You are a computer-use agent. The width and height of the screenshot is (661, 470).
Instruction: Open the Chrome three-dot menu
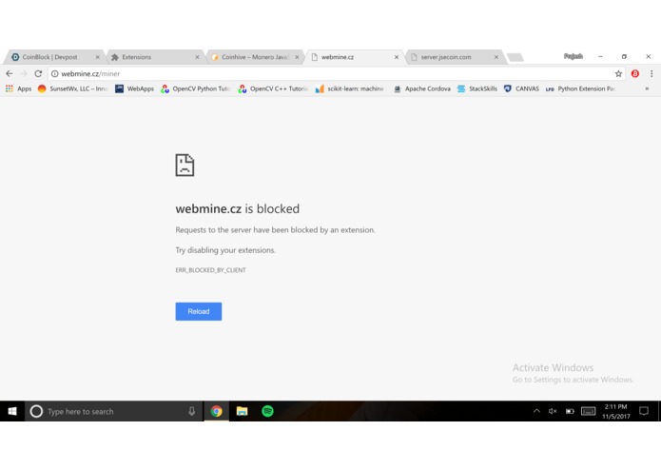point(651,74)
